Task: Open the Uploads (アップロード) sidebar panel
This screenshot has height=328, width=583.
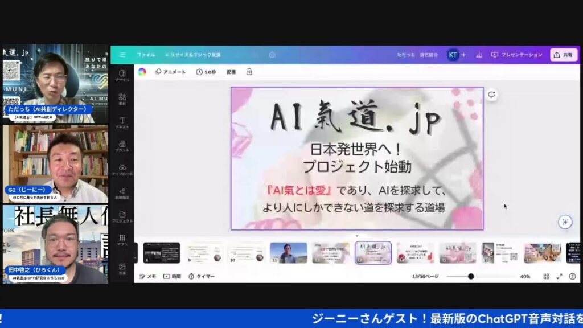Action: point(122,169)
